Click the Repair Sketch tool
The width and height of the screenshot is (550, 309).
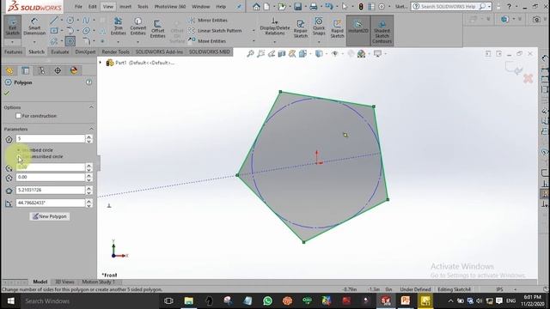[301, 28]
